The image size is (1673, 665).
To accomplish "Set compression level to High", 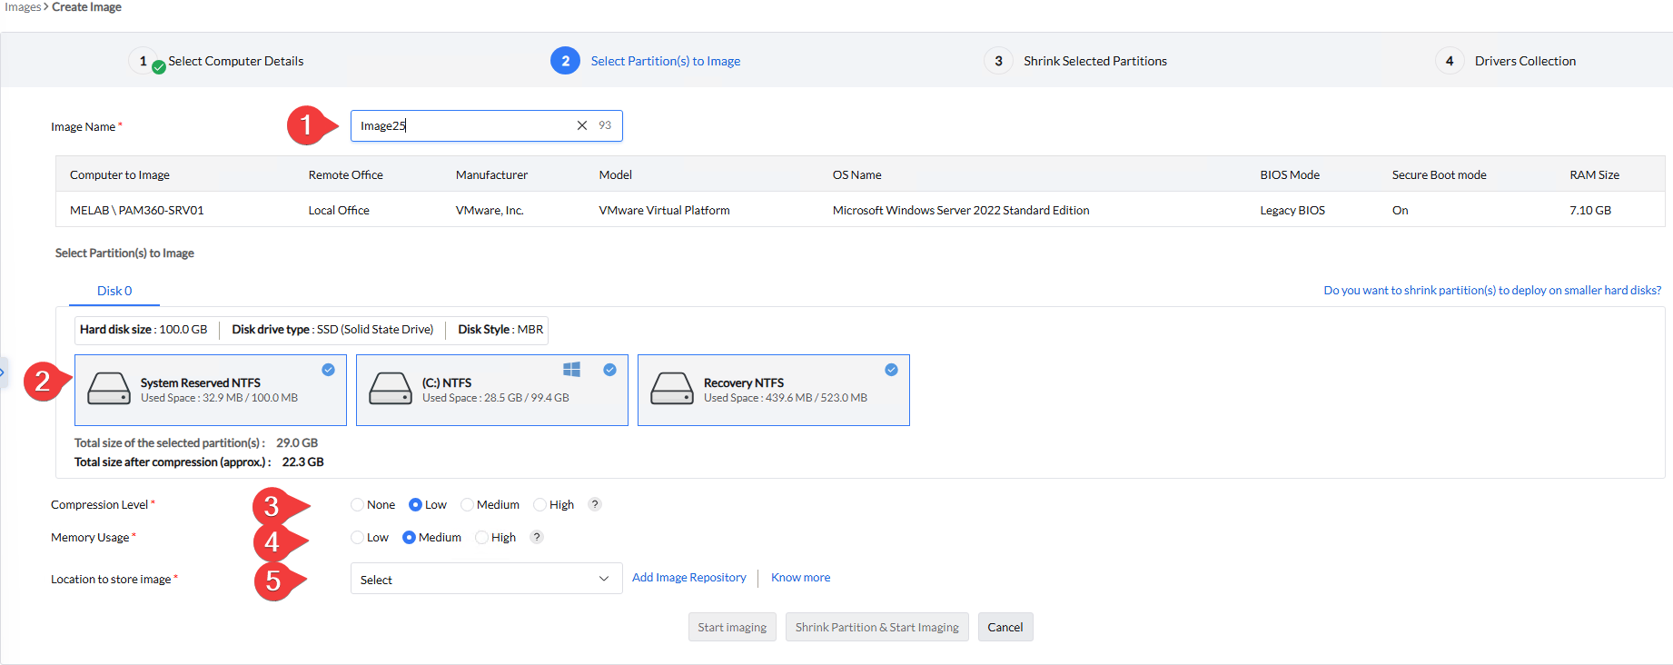I will pyautogui.click(x=540, y=505).
